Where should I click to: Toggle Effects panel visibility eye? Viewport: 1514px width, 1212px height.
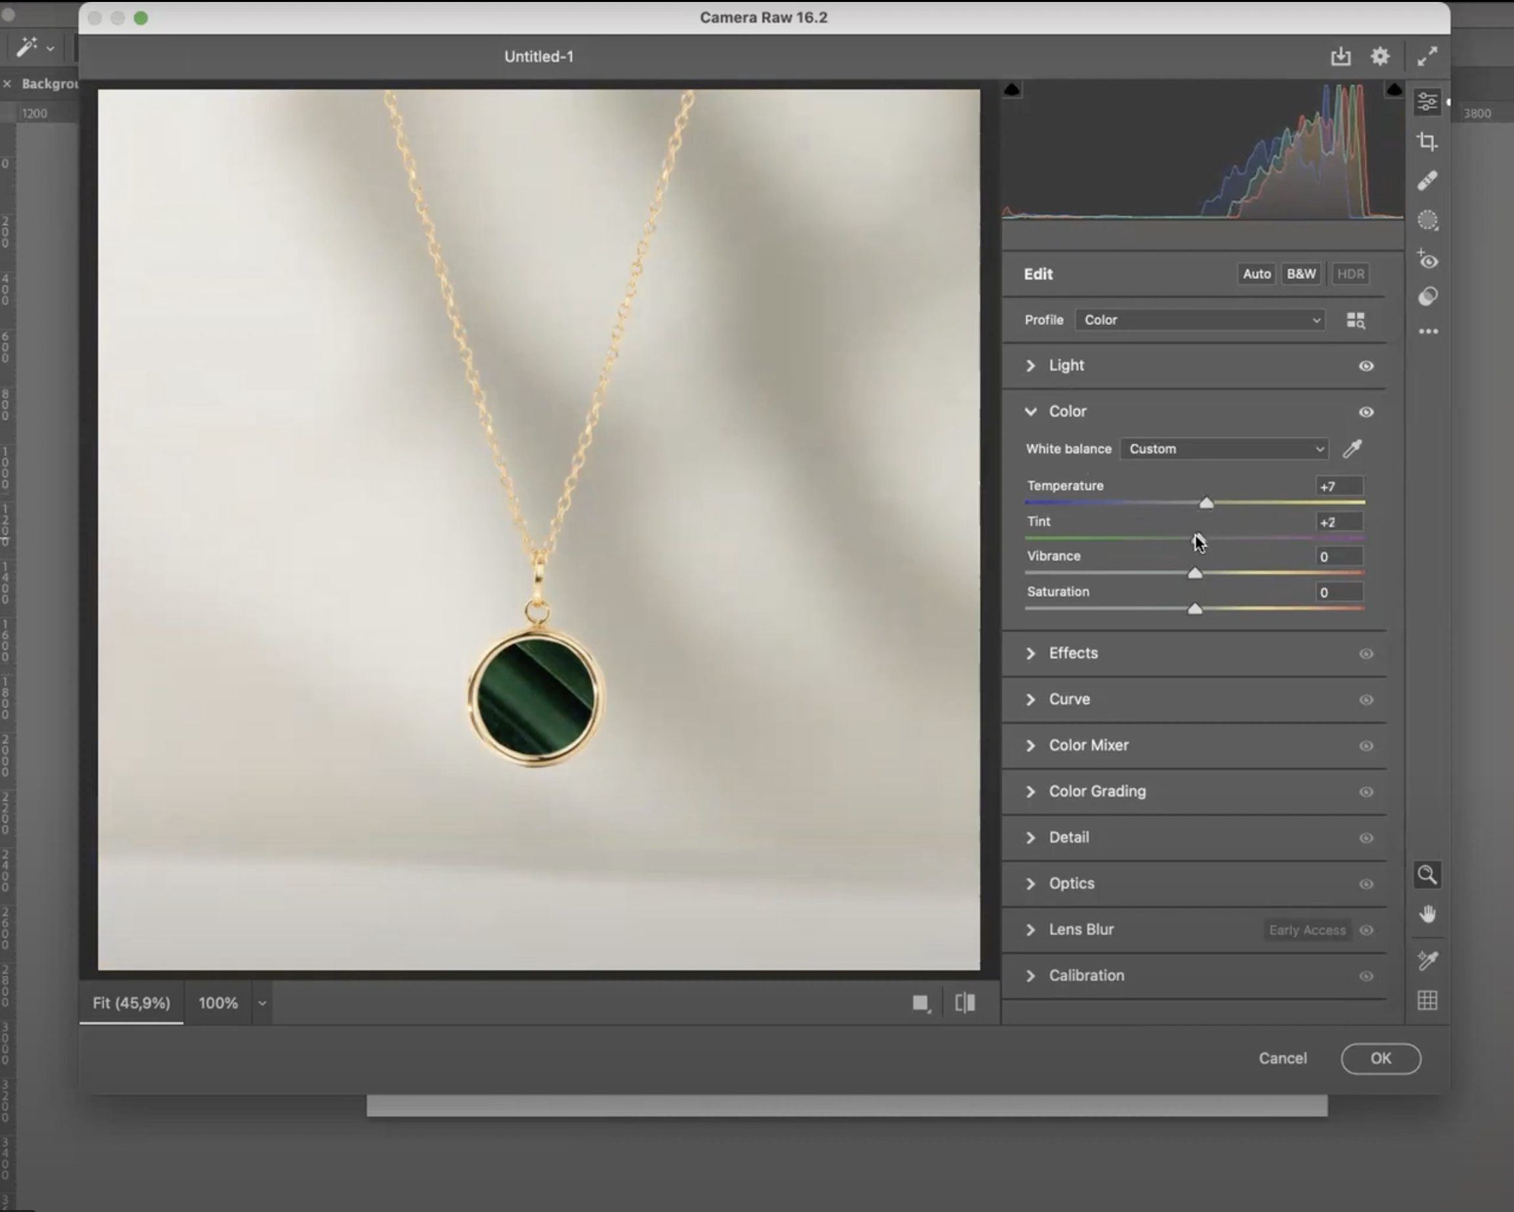(1366, 654)
